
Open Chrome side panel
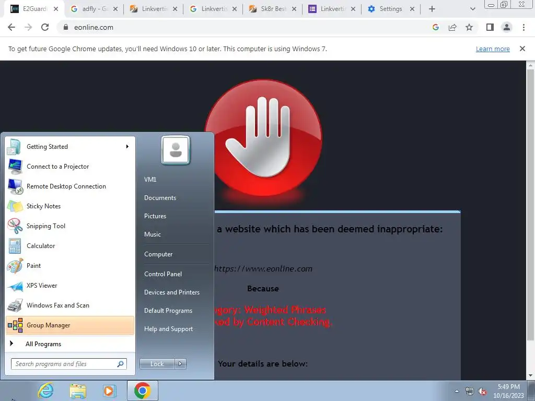490,27
